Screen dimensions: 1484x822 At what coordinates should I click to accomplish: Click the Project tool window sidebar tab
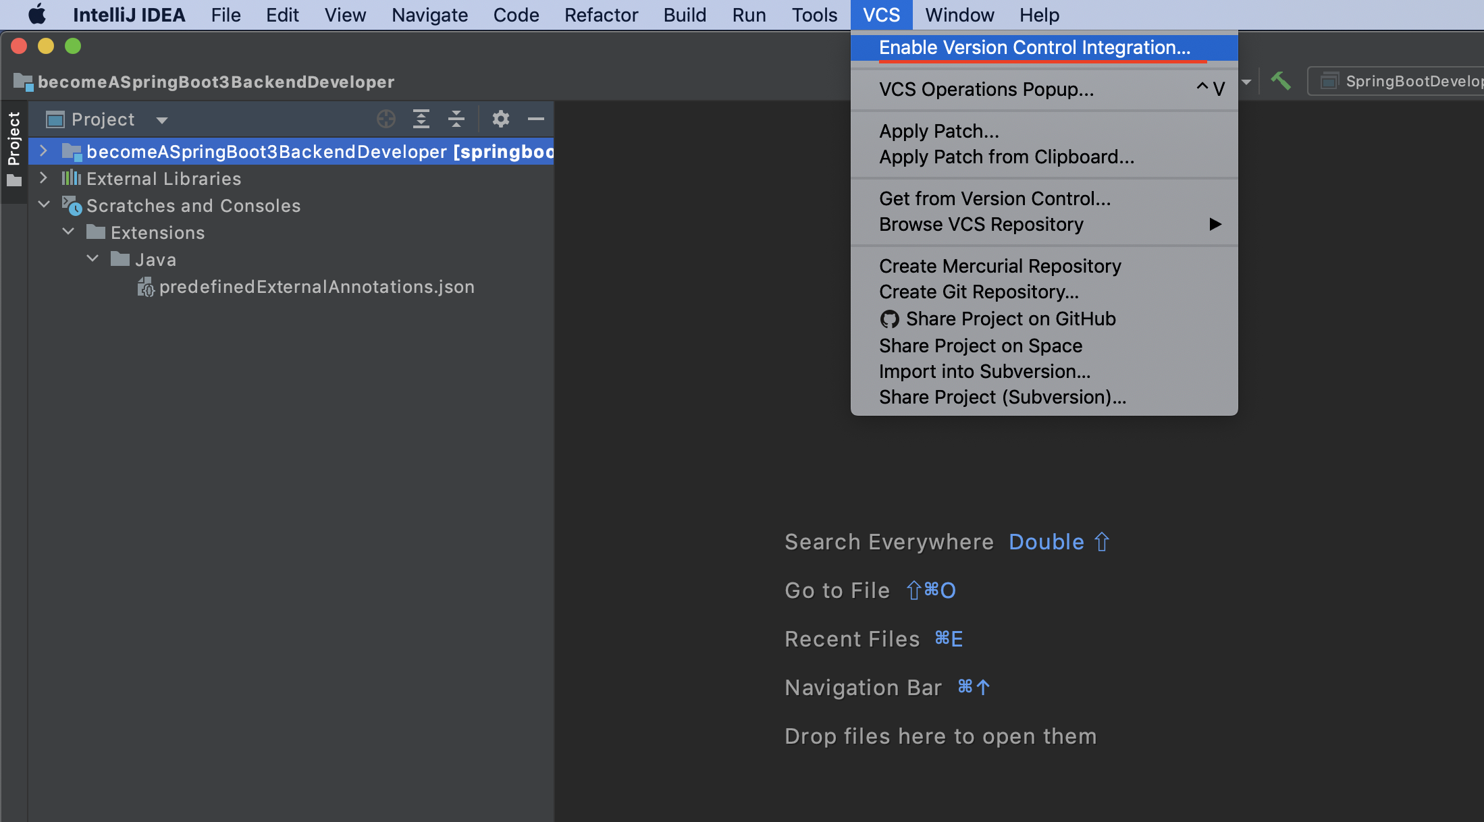14,138
